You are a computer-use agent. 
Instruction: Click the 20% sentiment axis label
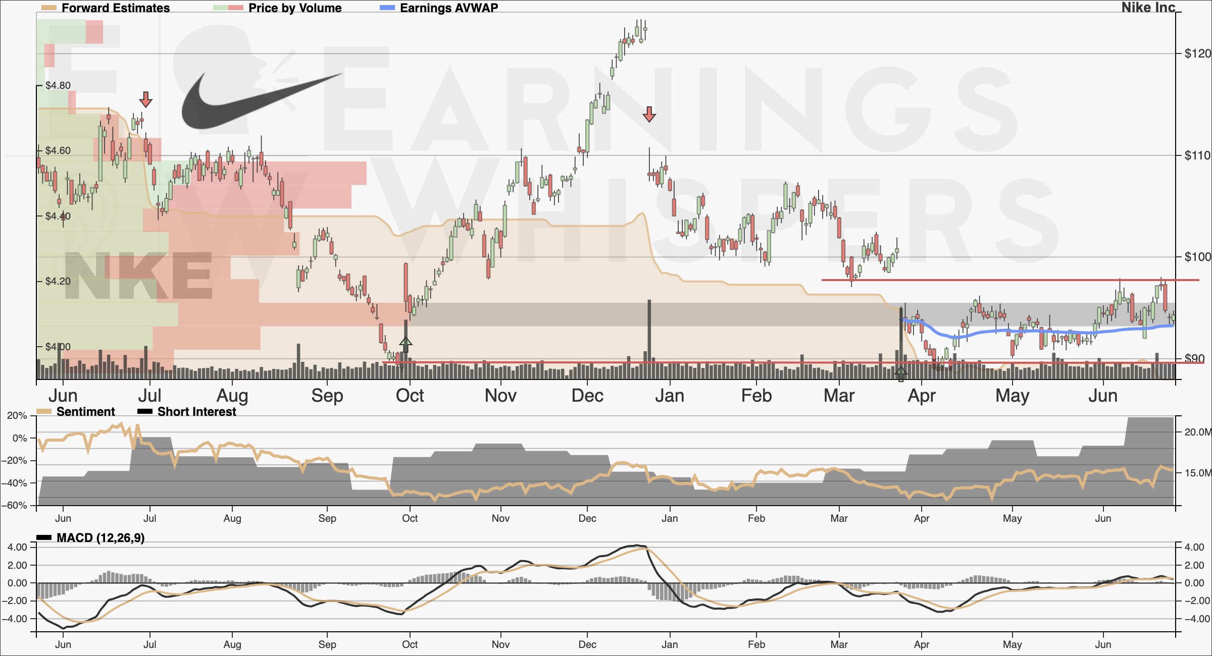tap(17, 416)
